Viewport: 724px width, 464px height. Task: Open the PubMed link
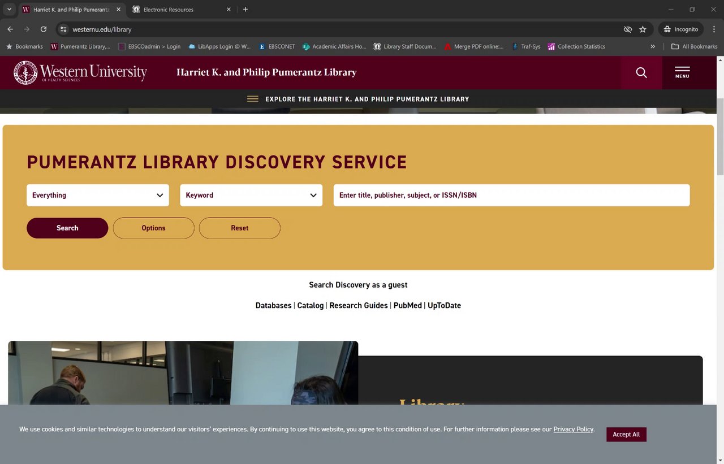(408, 305)
